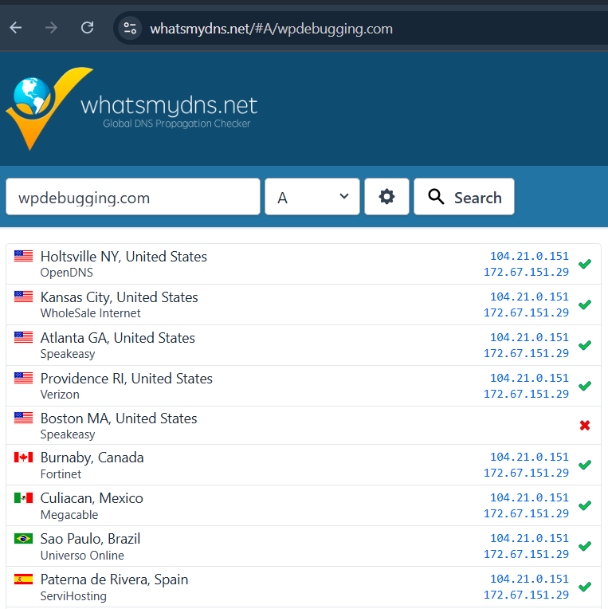Click 104.21.0.151 in Providence RI row
Image resolution: width=608 pixels, height=609 pixels.
[529, 378]
